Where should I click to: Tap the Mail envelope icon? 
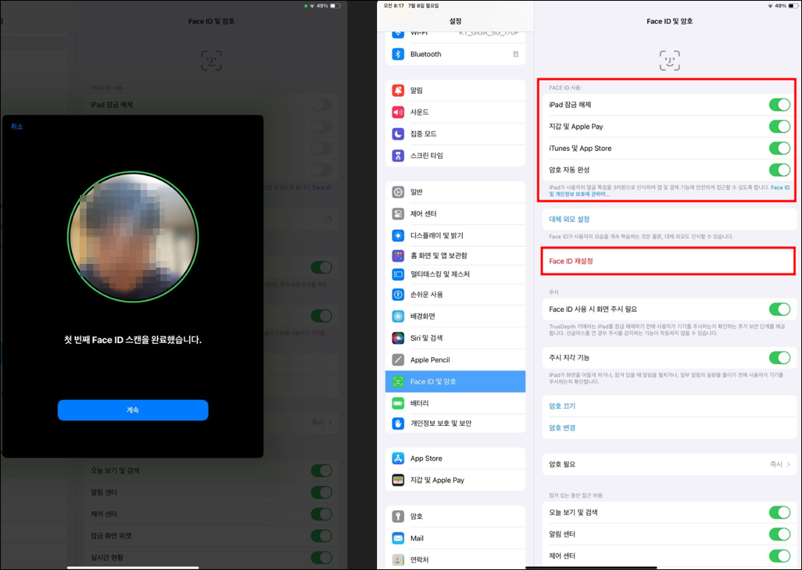[x=398, y=538]
